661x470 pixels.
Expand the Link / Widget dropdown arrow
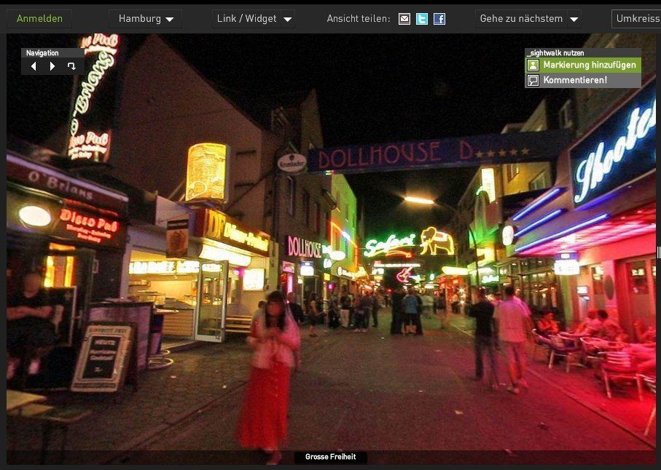tap(288, 19)
